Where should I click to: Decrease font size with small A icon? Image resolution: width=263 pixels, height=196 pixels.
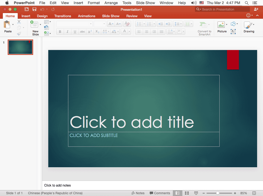pyautogui.click(x=118, y=24)
